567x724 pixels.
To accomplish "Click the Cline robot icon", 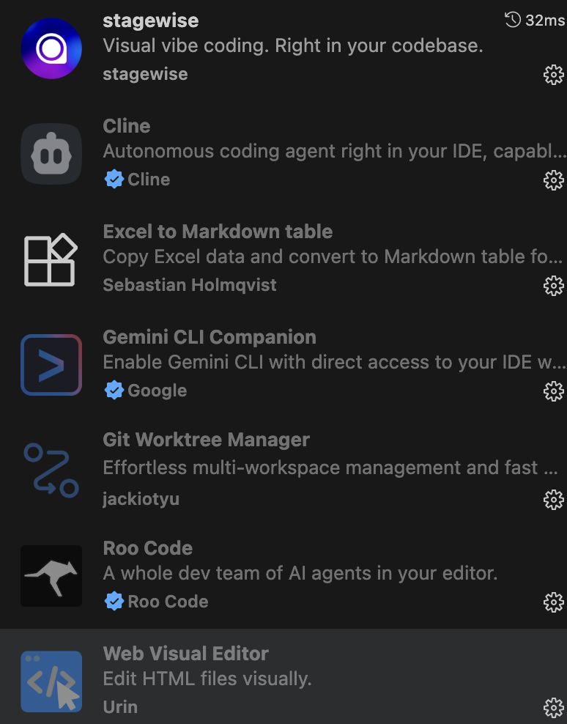I will pos(51,154).
